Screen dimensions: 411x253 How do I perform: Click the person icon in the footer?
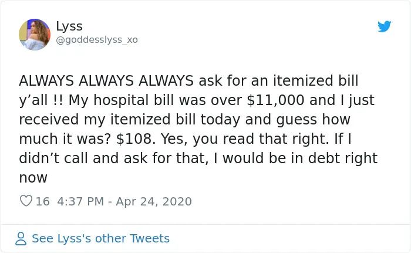21,238
